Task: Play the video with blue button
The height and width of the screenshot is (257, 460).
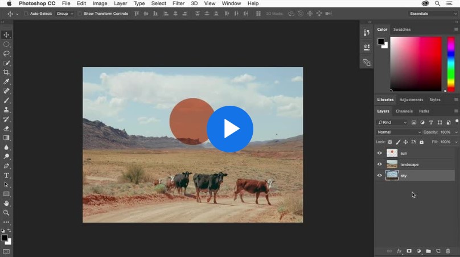Action: click(x=230, y=129)
